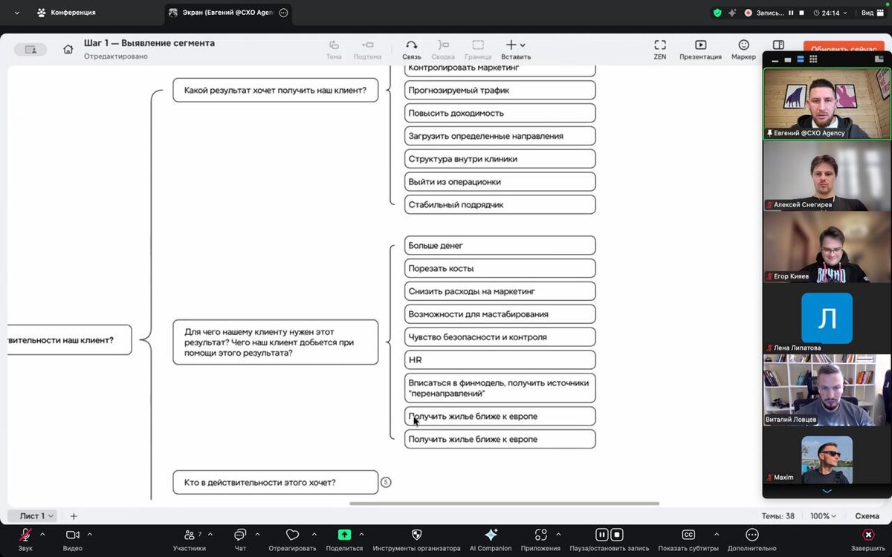Click the home icon in mind map toolbar
This screenshot has height=557, width=892.
click(x=68, y=49)
